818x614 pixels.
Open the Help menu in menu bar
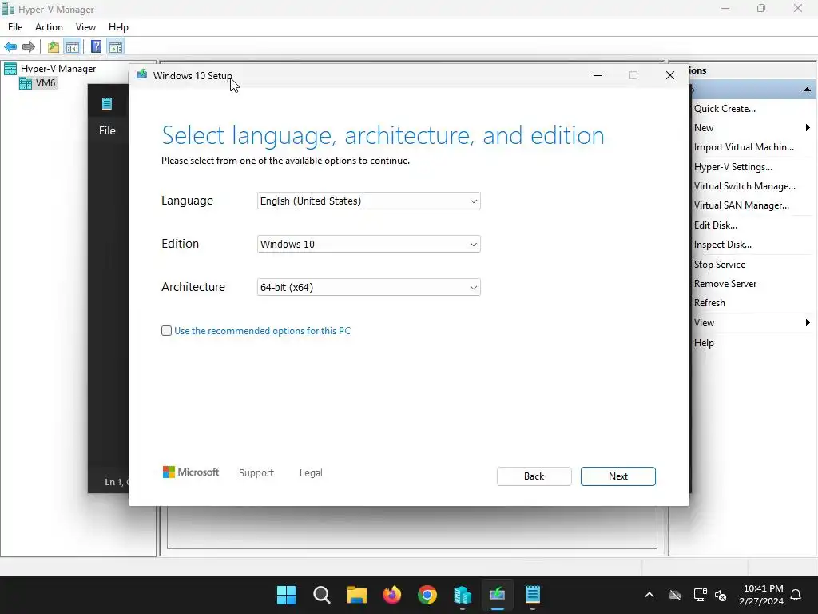118,27
